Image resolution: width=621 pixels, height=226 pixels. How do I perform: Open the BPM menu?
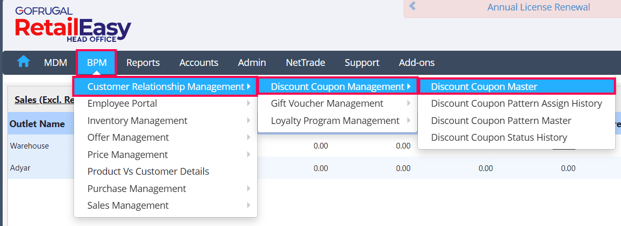pyautogui.click(x=97, y=62)
